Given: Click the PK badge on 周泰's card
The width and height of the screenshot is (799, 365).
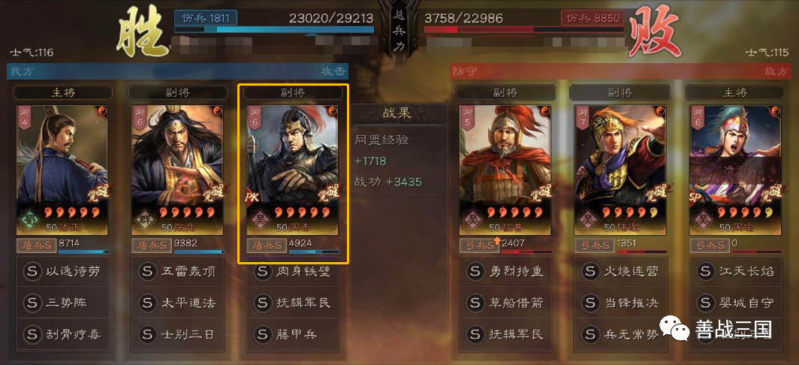Looking at the screenshot, I should click(x=253, y=198).
